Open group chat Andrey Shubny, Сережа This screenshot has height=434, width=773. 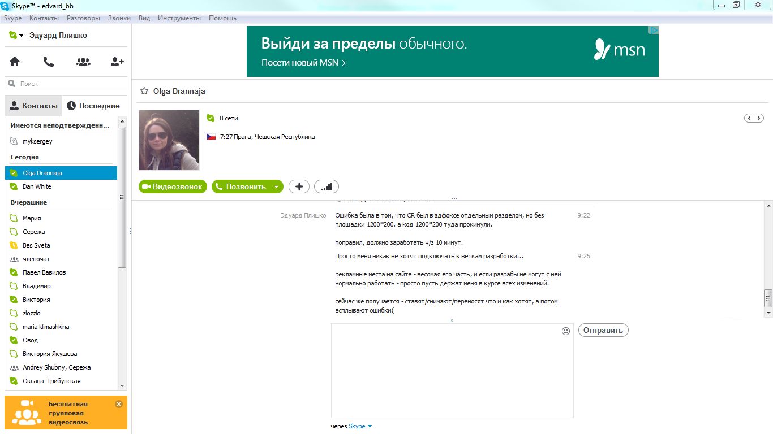pyautogui.click(x=61, y=367)
